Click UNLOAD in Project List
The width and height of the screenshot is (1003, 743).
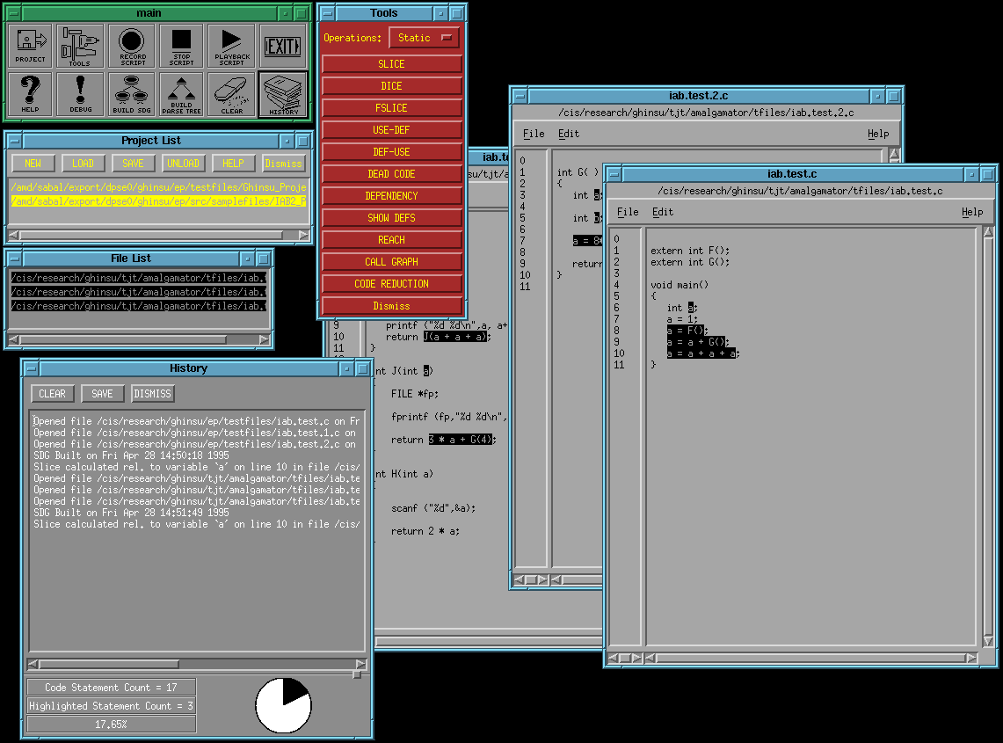[183, 164]
